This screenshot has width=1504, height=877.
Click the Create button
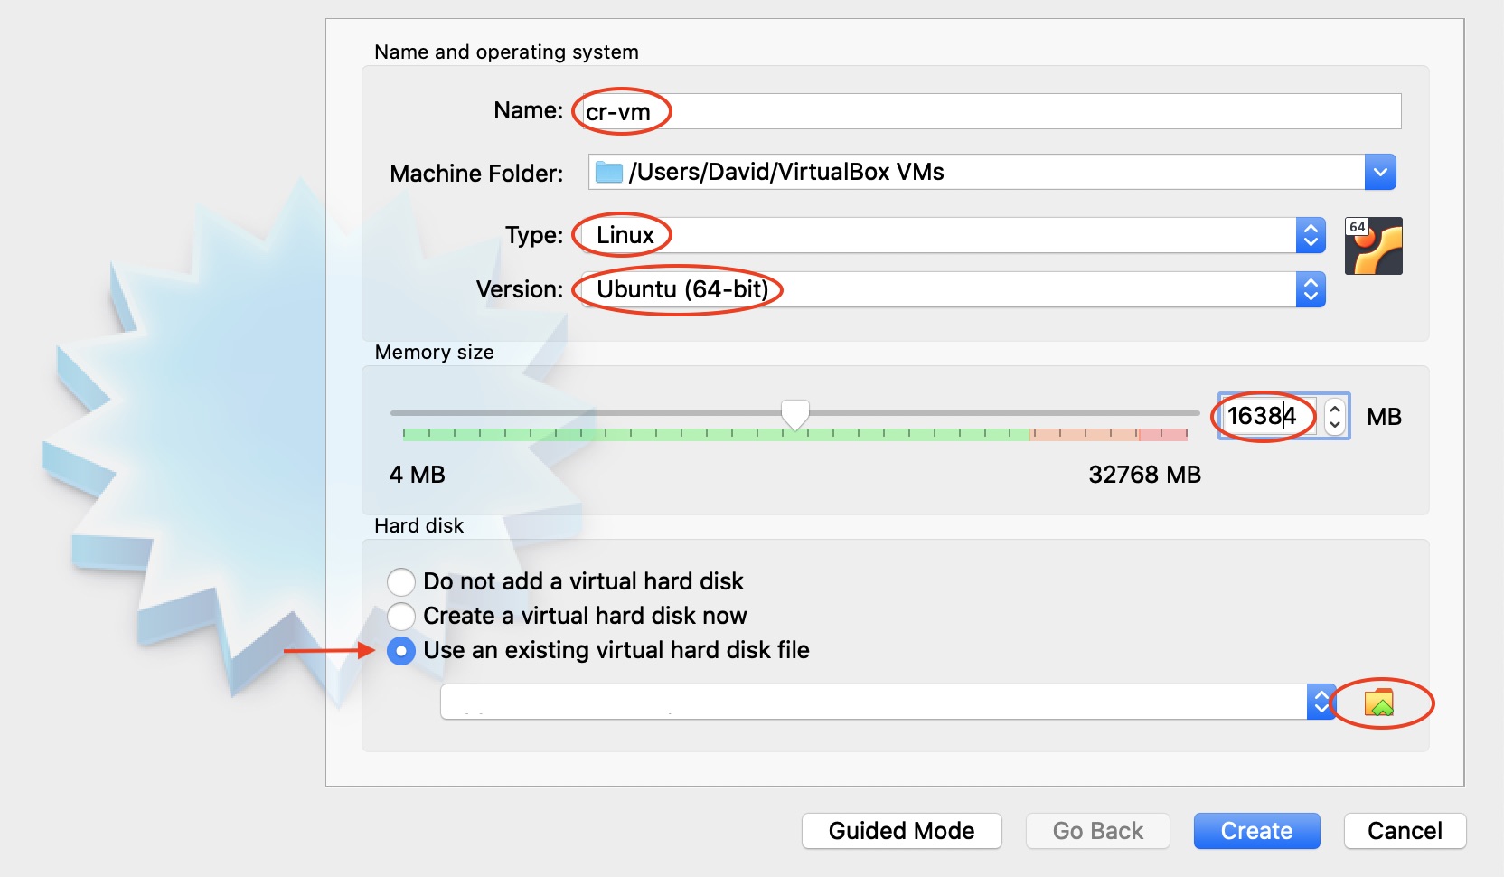1256,831
